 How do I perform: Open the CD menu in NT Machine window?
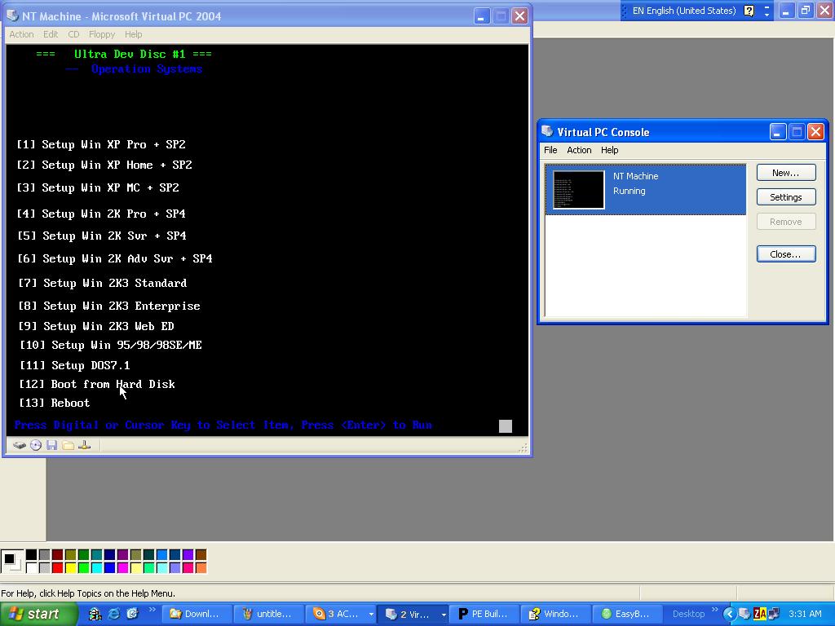73,34
